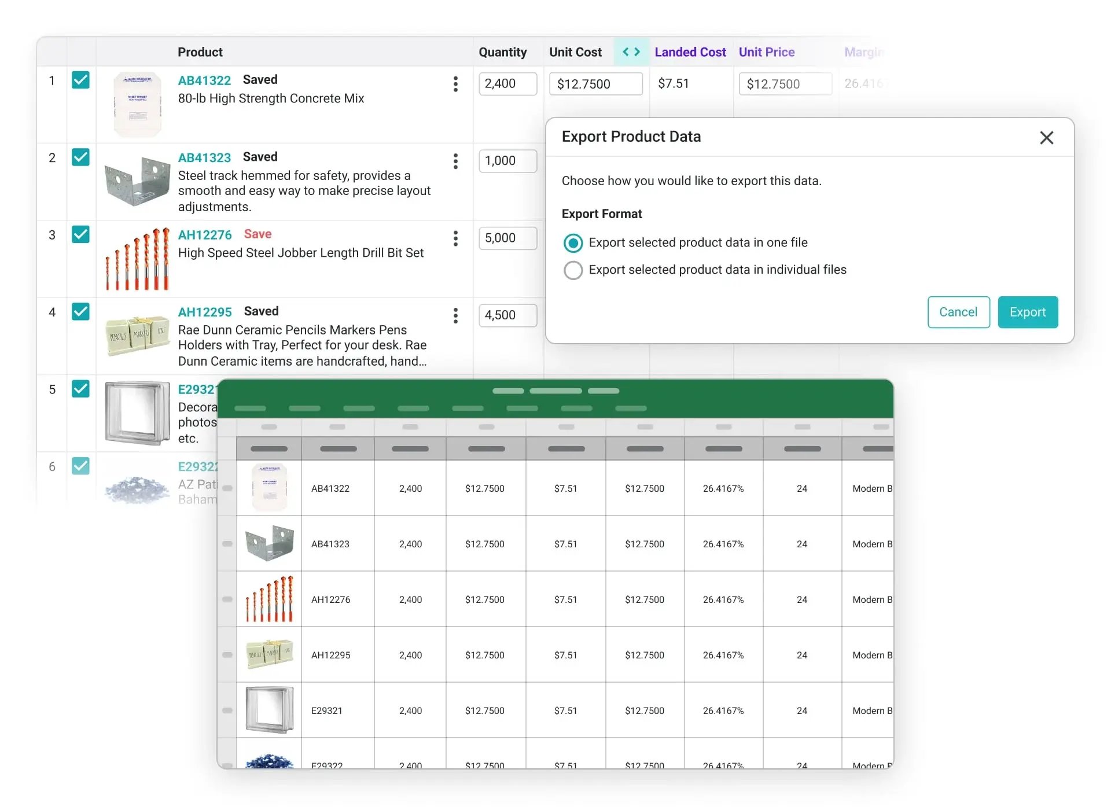Image resolution: width=1111 pixels, height=810 pixels.
Task: Select export in one file option
Action: tap(573, 243)
